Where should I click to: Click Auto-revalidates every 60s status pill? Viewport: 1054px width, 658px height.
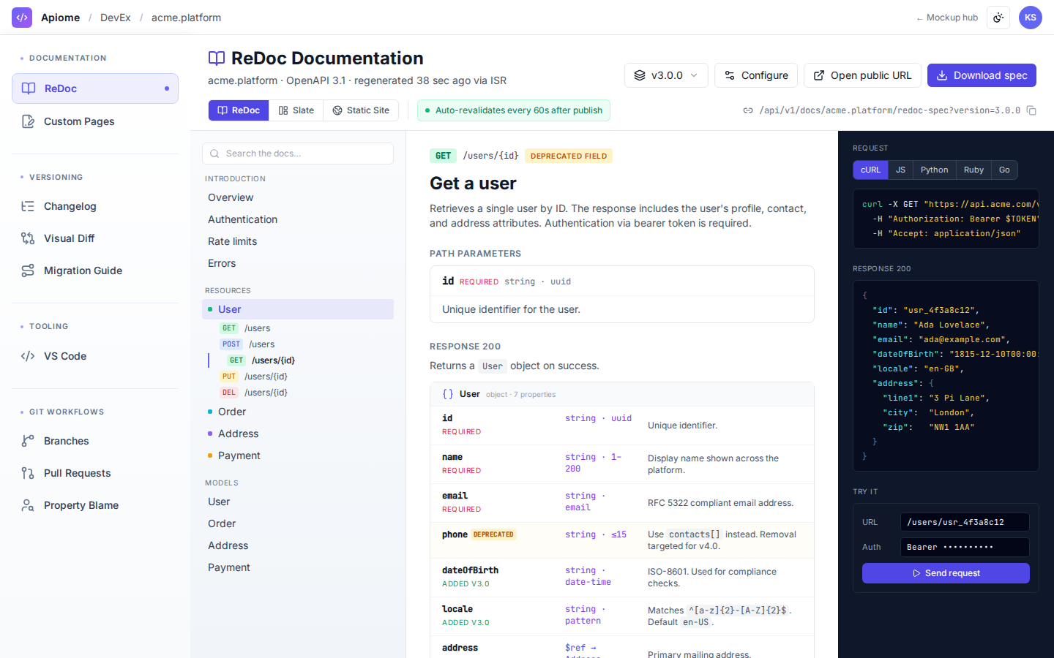(x=514, y=110)
